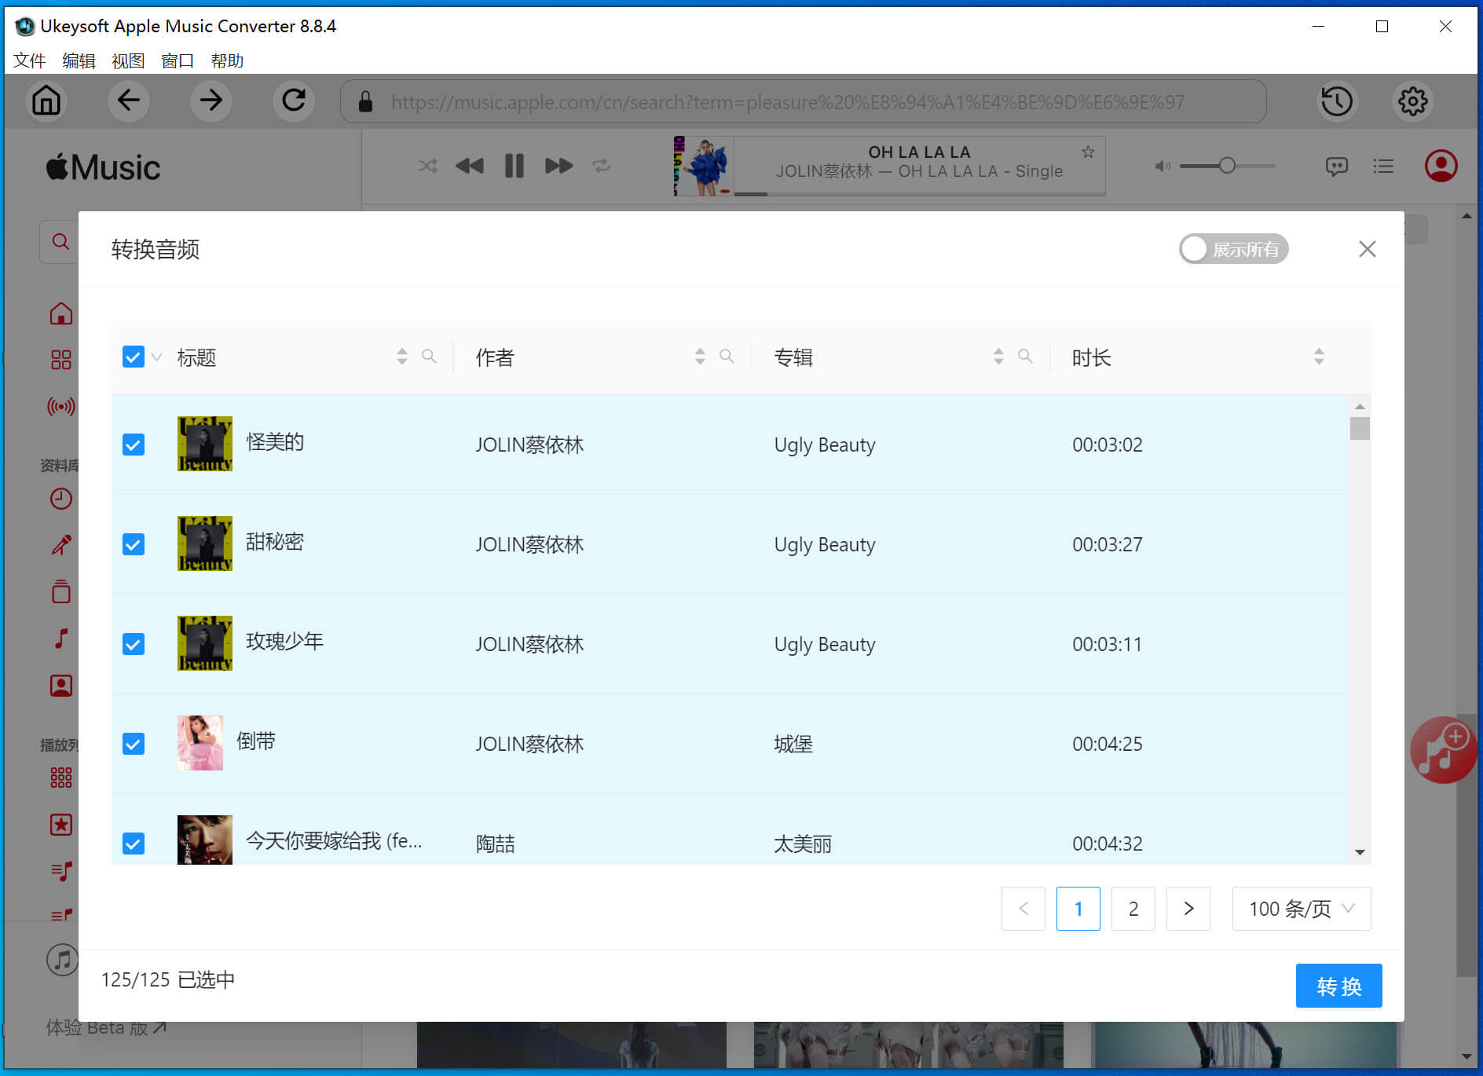This screenshot has height=1076, width=1483.
Task: Open the 100 条/页 page size dropdown
Action: (1302, 909)
